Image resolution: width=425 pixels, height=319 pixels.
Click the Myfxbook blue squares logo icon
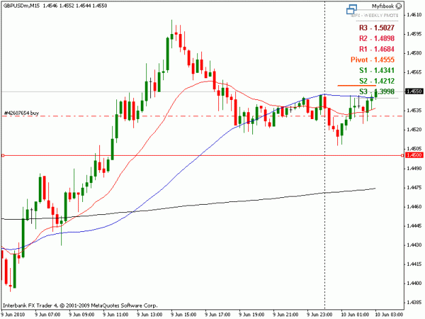[352, 10]
